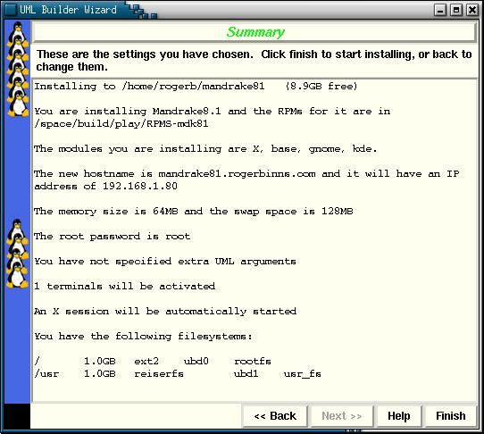Close the UML Builder Wizard window
Image resolution: width=484 pixels, height=434 pixels.
tap(472, 10)
